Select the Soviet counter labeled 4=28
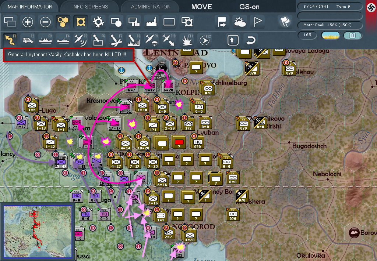377x261 pixels. click(x=190, y=235)
